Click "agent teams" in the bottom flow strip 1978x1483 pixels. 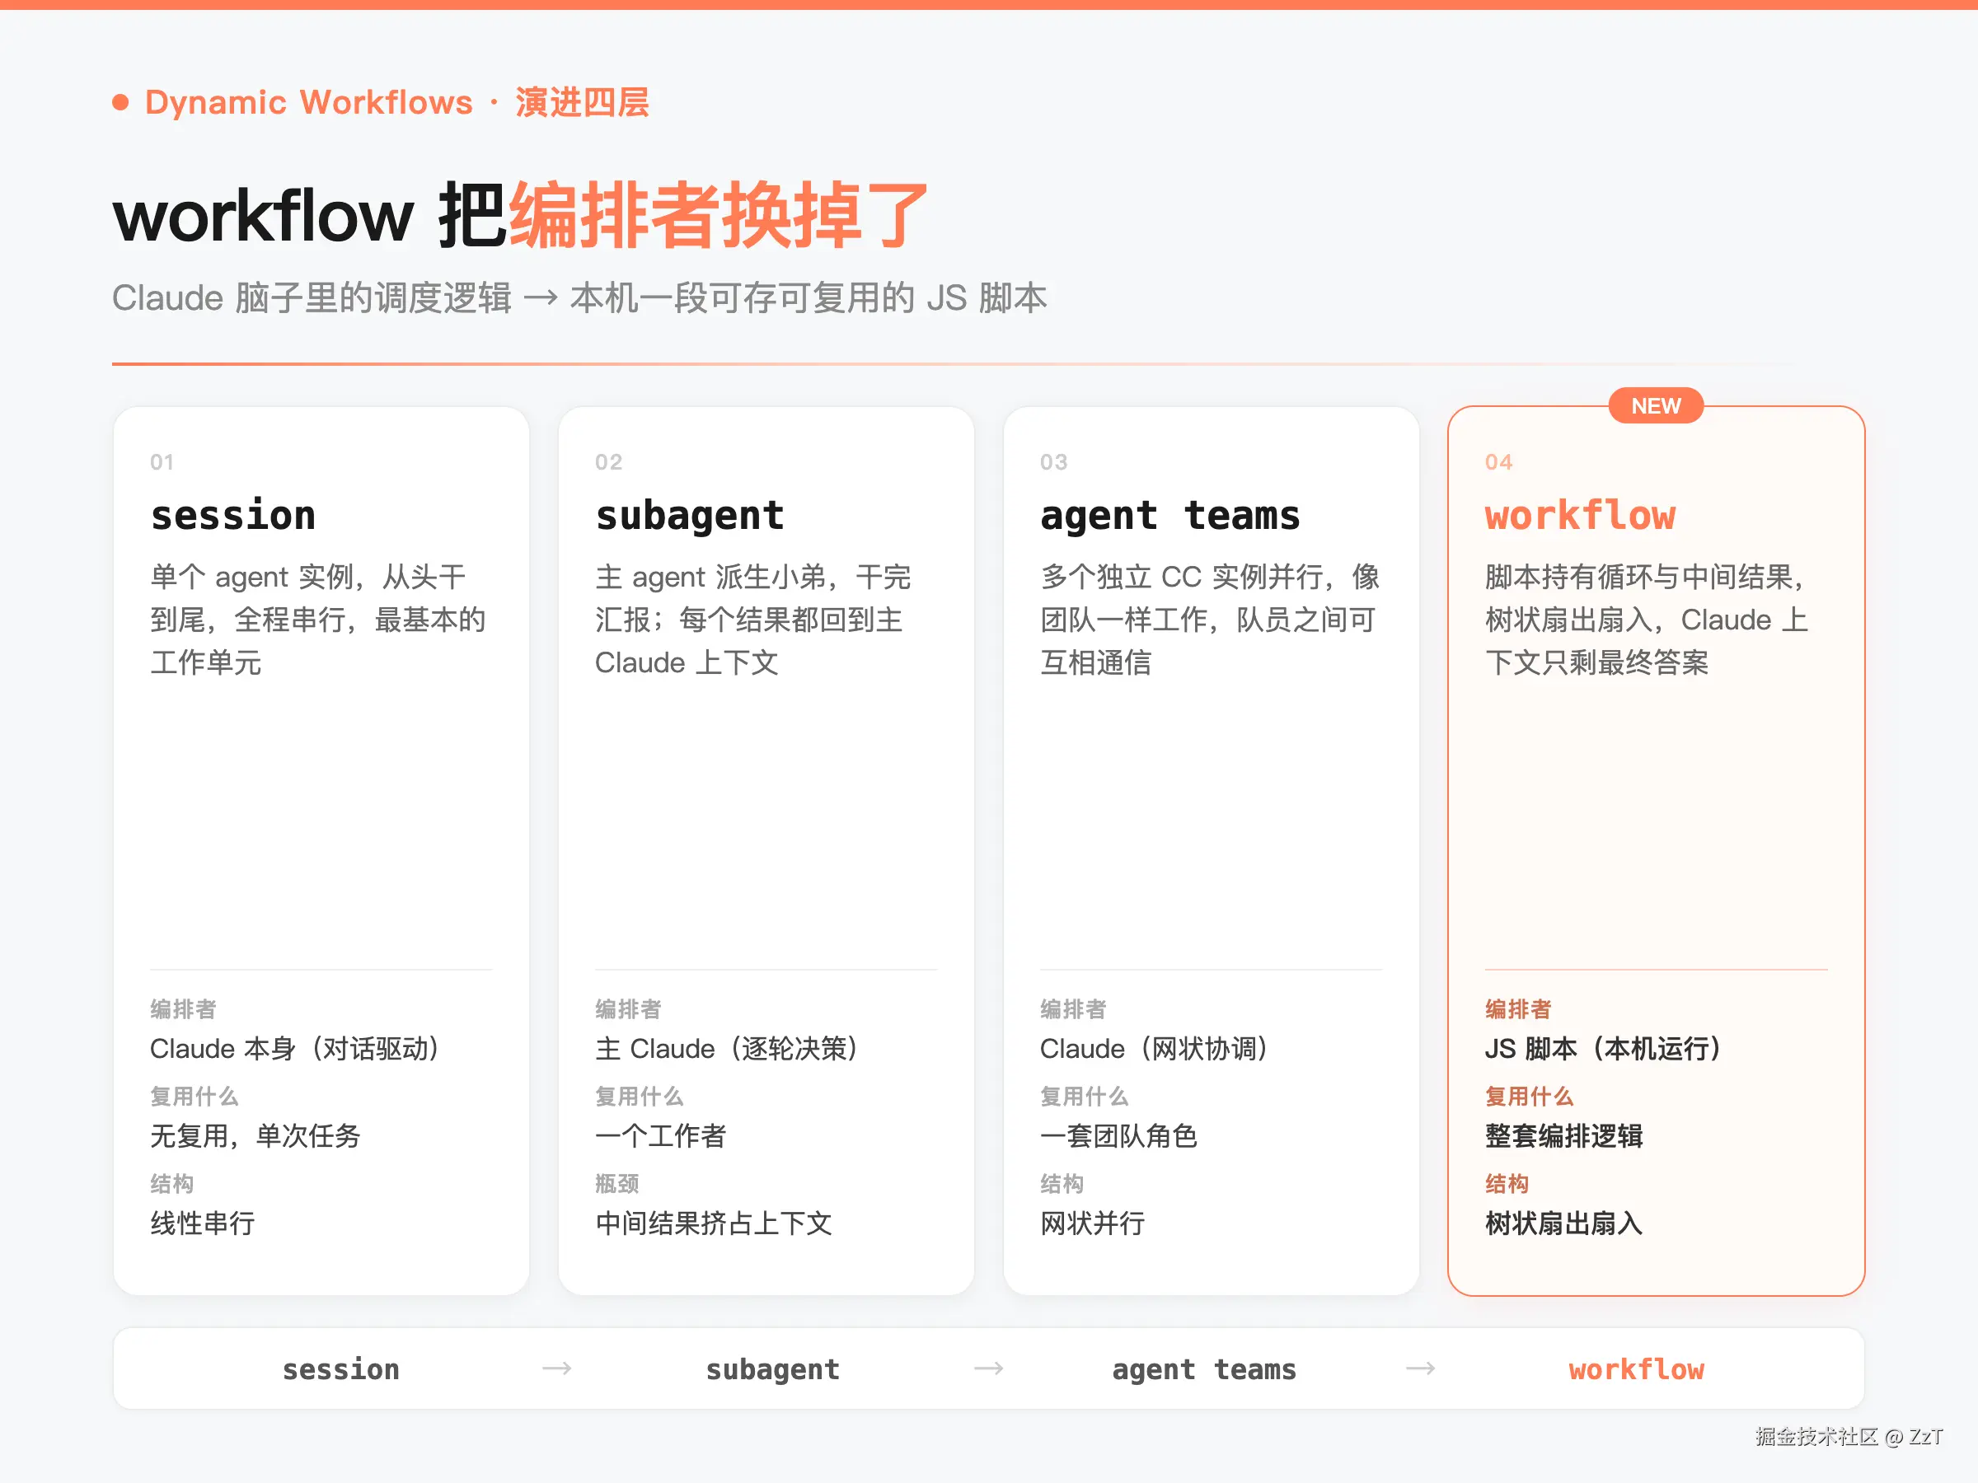point(1203,1369)
